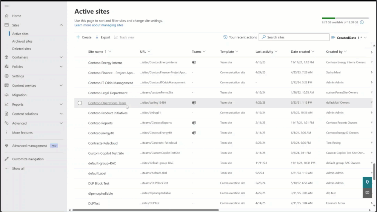Click the Content solutions icon
377x212 pixels.
pos(6,114)
